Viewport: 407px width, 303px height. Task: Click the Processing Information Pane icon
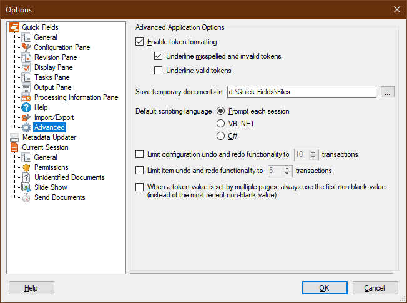pos(26,97)
